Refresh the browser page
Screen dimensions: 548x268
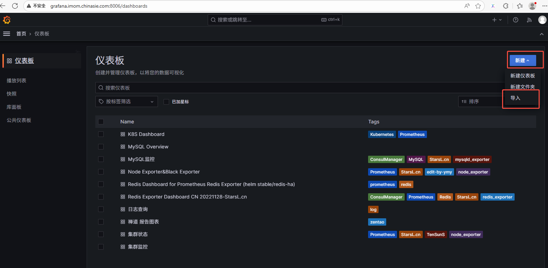(15, 6)
